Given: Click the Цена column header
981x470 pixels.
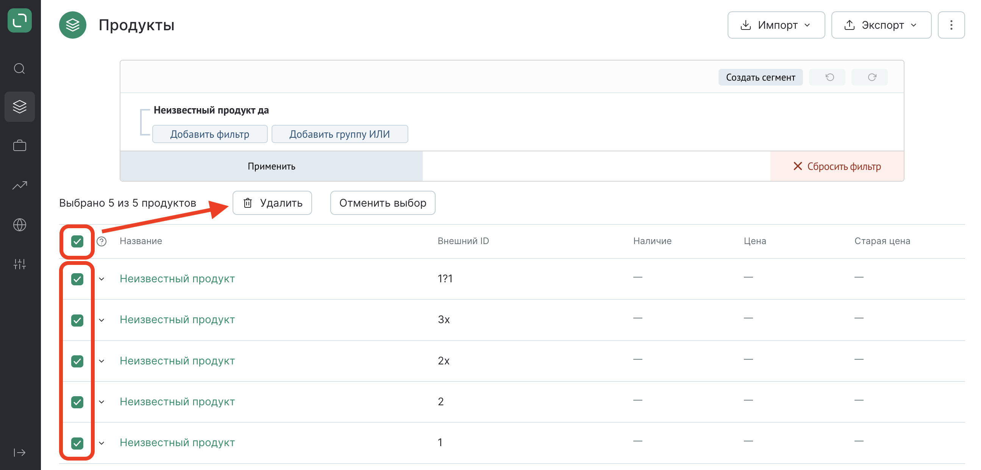Looking at the screenshot, I should (755, 241).
